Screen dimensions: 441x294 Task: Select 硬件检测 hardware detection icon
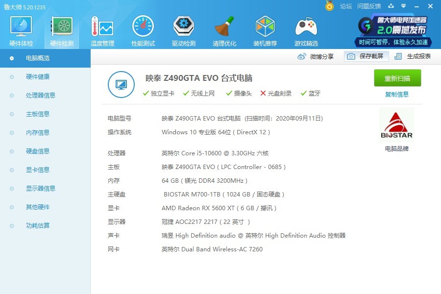pyautogui.click(x=62, y=31)
